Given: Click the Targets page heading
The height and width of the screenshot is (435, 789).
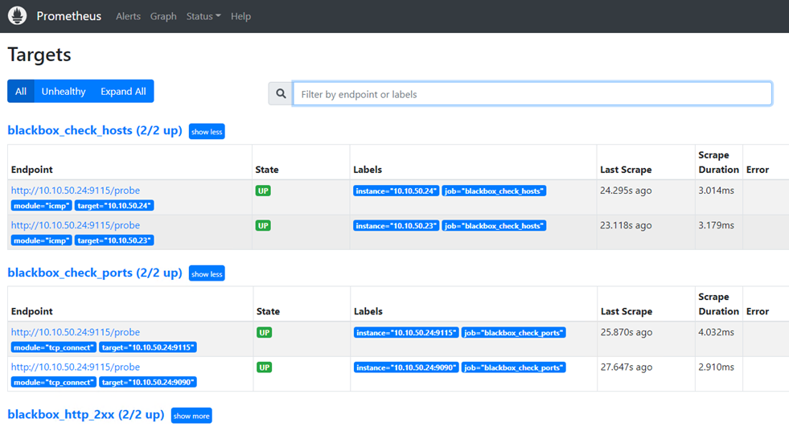Looking at the screenshot, I should point(39,55).
